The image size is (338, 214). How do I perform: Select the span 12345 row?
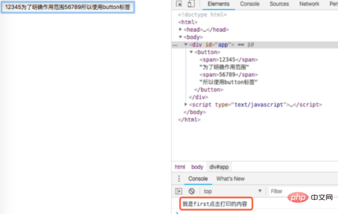(229, 60)
